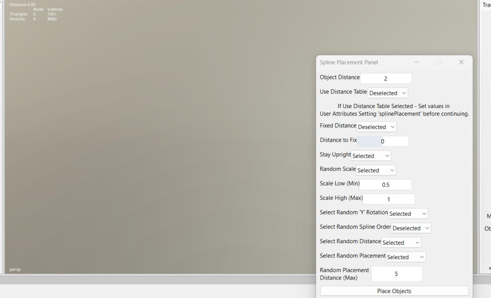
Task: Open the Select Random Spline Order dropdown
Action: [411, 228]
